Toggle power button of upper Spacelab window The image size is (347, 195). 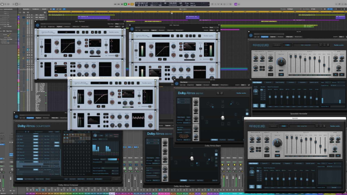pyautogui.click(x=251, y=35)
